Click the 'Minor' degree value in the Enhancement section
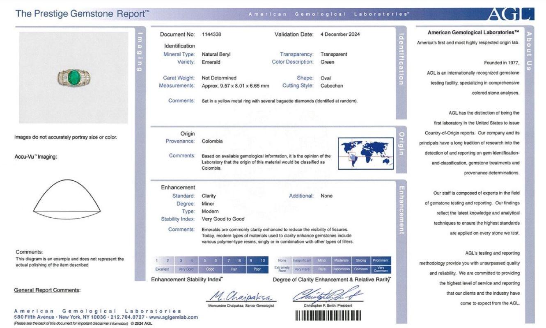546x328 pixels. click(x=208, y=204)
